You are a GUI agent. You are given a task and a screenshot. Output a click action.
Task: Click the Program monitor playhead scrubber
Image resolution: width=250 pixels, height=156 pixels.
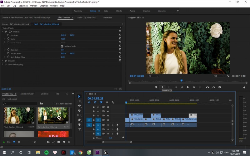tap(182, 80)
